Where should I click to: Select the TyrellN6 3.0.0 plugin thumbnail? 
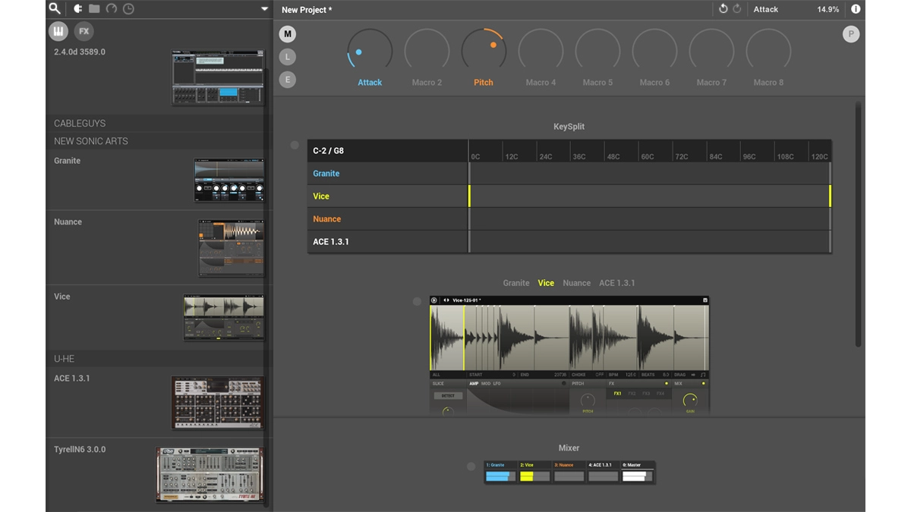210,474
